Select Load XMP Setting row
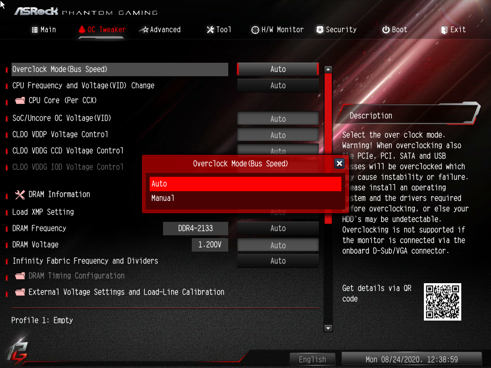The image size is (491, 368). click(43, 212)
